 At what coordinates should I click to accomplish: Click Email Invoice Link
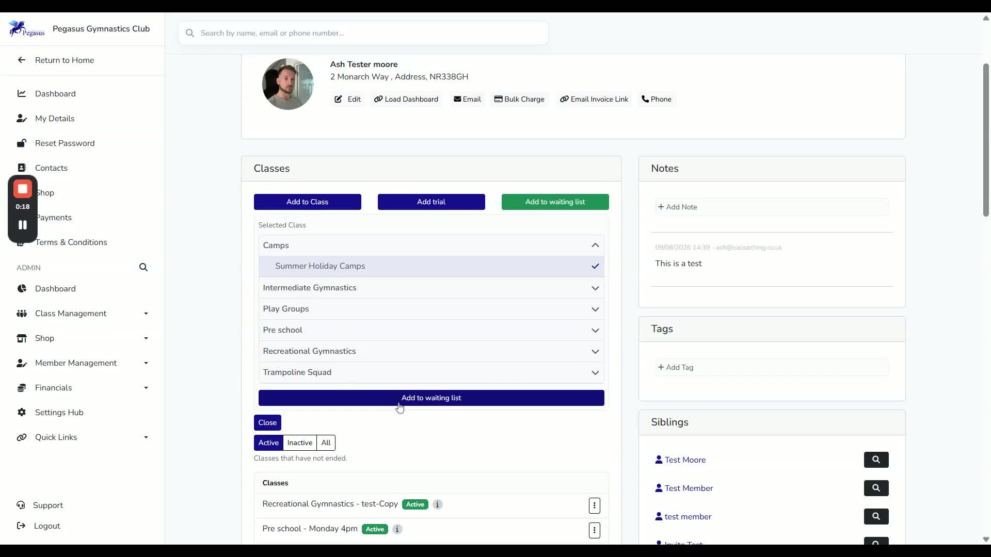click(x=594, y=99)
